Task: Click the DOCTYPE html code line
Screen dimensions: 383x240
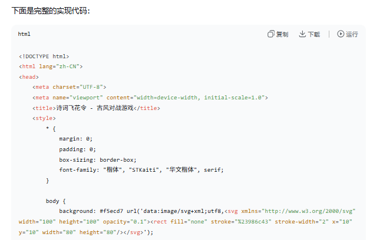Action: pos(44,56)
